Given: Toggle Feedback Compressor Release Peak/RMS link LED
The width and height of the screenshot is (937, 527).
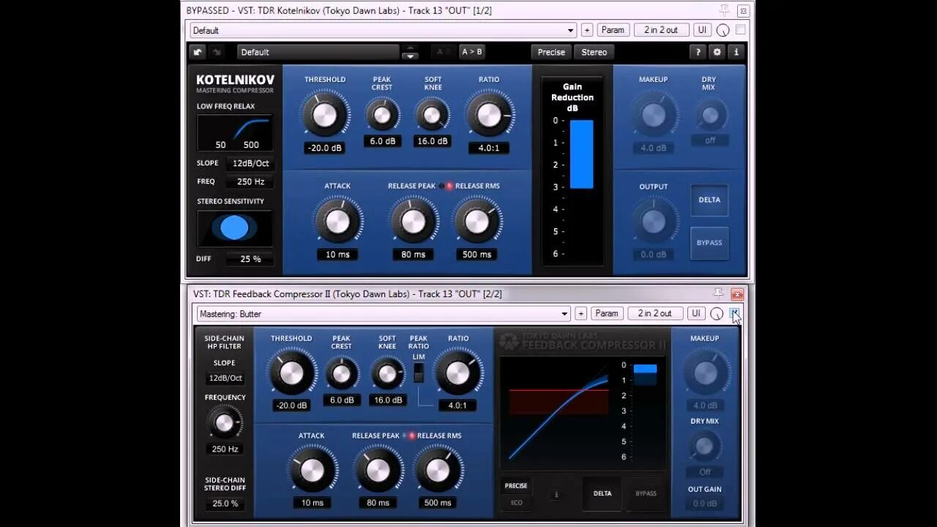Looking at the screenshot, I should [411, 436].
